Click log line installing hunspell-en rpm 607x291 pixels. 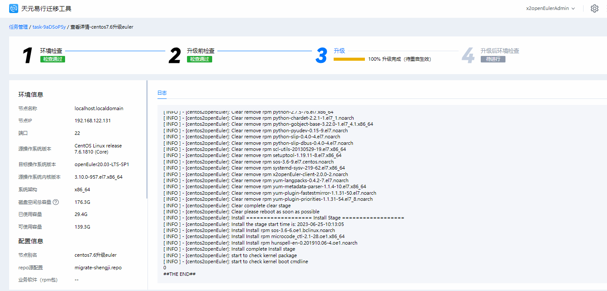coord(260,243)
